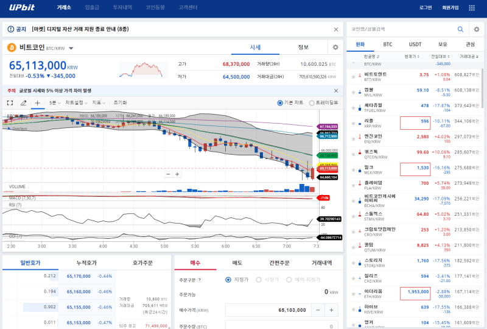Select the pencil drawing tool
This screenshot has height=329, width=487.
24,103
